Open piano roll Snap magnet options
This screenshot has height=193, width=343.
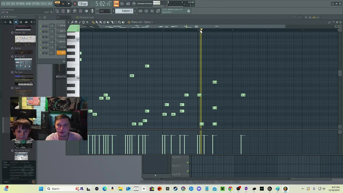tap(76, 22)
